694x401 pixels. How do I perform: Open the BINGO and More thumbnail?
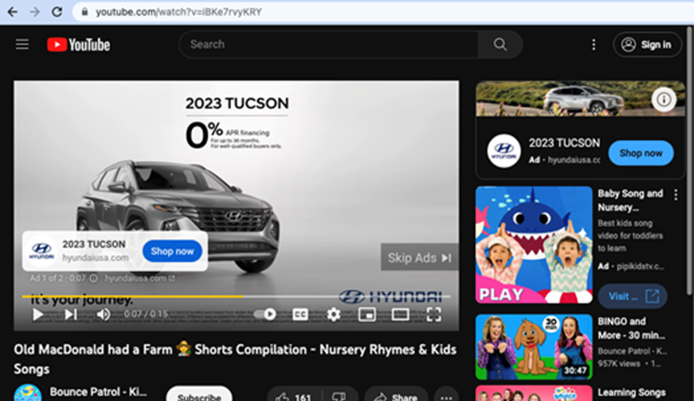click(x=534, y=348)
